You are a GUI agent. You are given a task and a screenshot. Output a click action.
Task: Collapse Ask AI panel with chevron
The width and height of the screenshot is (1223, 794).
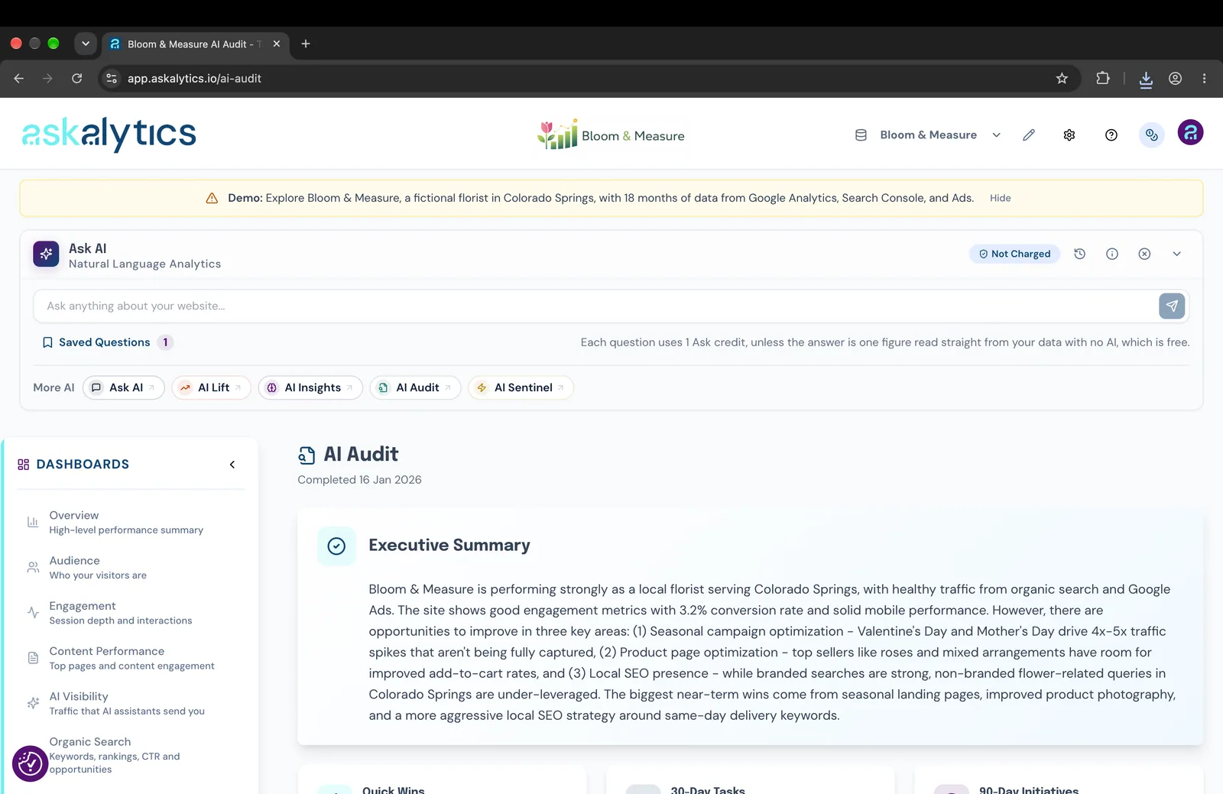tap(1177, 254)
